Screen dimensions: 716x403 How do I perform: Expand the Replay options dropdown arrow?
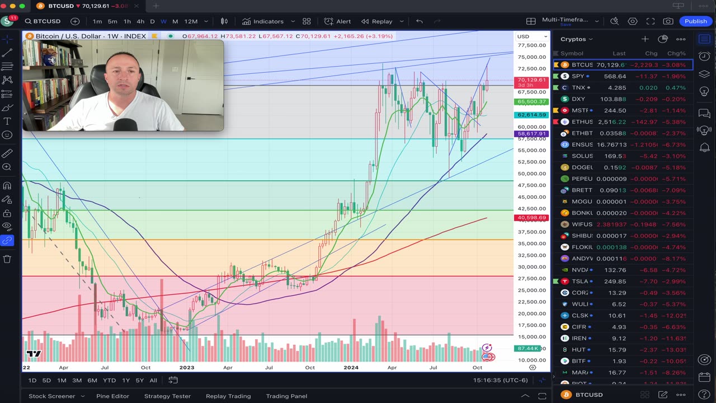pos(401,21)
